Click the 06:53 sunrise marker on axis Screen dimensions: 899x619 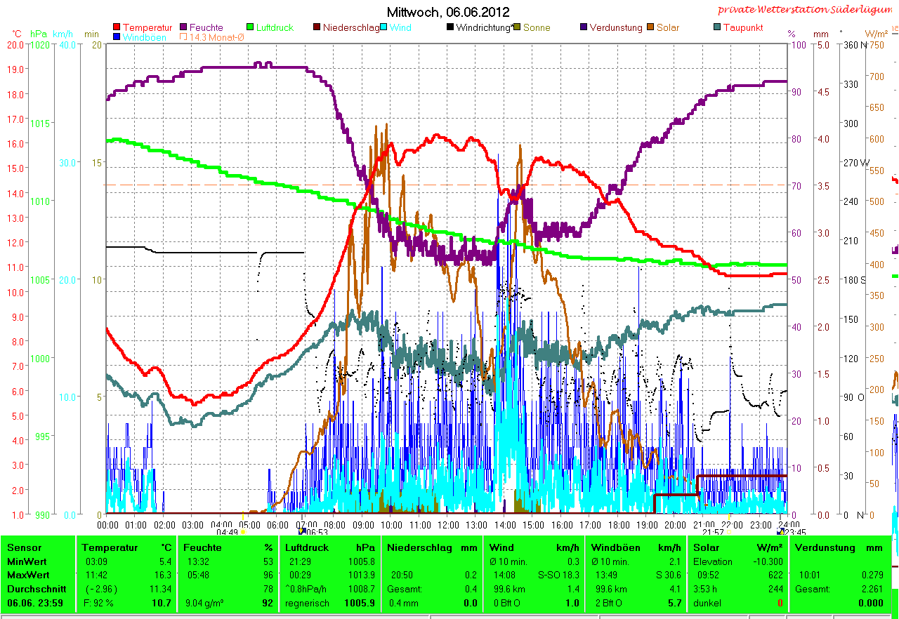coord(317,533)
